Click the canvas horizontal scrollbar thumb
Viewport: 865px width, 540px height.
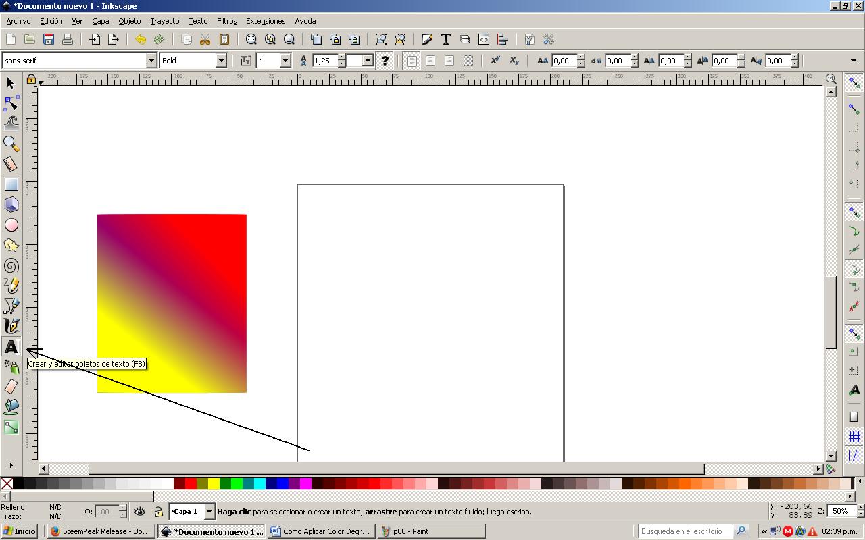coord(397,468)
